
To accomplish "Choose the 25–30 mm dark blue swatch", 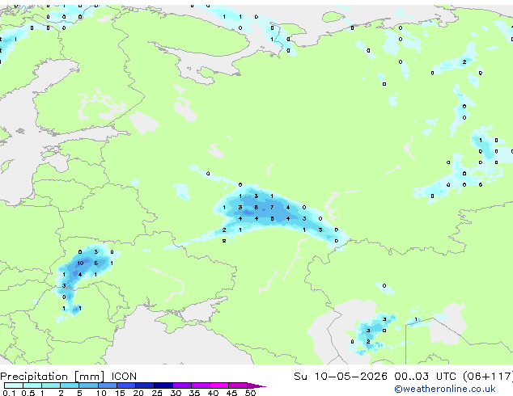I will click(x=163, y=385).
